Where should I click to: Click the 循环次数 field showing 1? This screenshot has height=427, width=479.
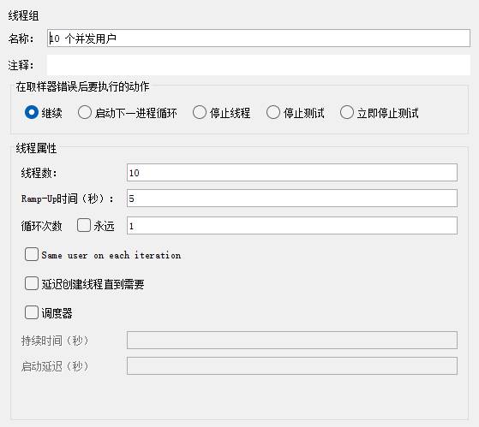[x=292, y=226]
